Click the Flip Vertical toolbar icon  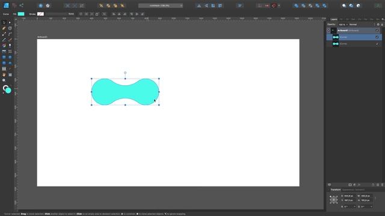(x=206, y=5)
